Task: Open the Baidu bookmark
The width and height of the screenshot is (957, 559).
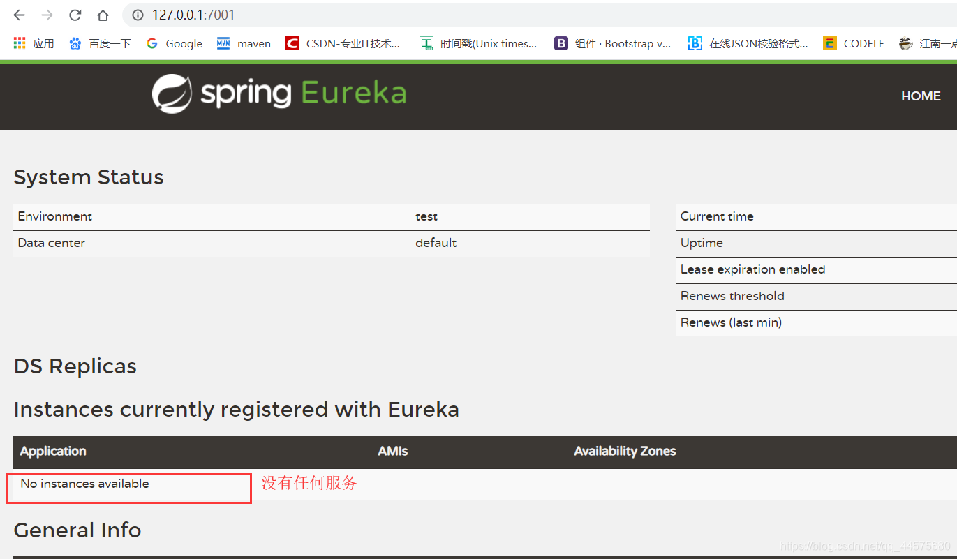Action: click(x=100, y=43)
